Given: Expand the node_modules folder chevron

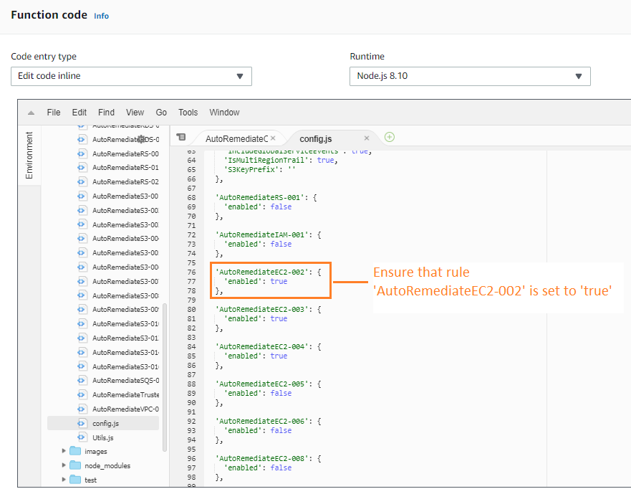Looking at the screenshot, I should 64,465.
